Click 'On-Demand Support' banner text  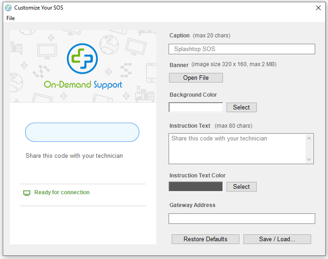[x=83, y=85]
